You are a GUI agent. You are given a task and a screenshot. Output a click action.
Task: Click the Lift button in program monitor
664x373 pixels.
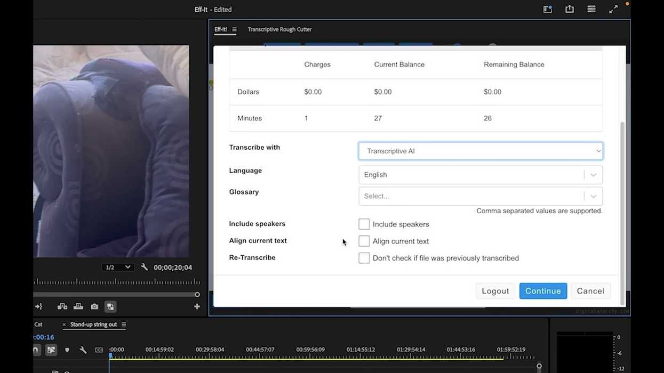62,306
